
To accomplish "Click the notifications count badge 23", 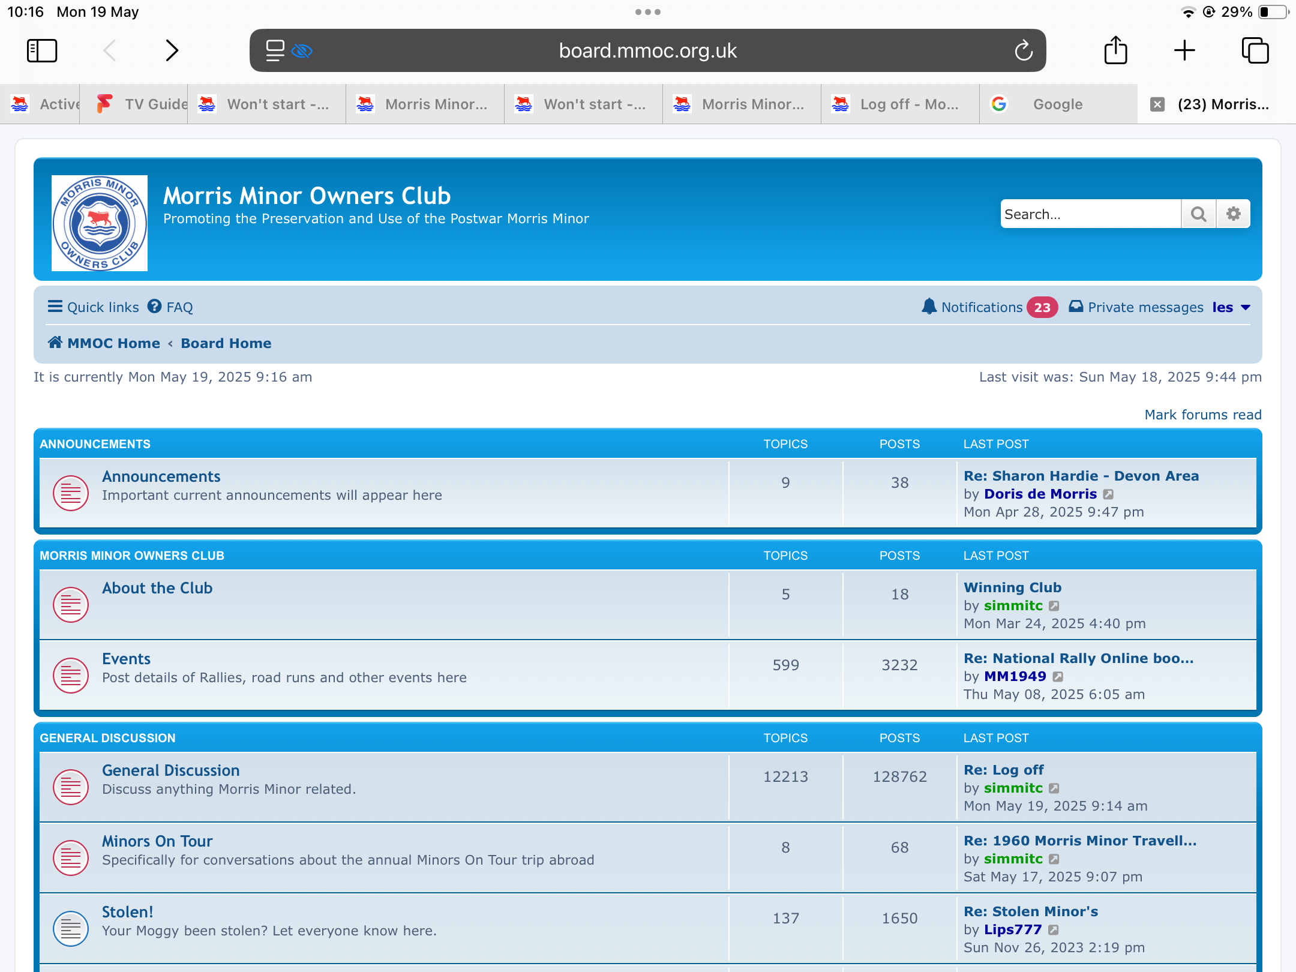I will [1042, 307].
